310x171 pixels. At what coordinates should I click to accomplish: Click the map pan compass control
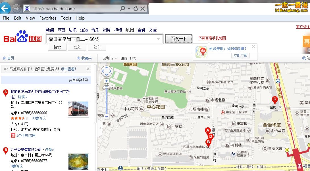pyautogui.click(x=107, y=71)
